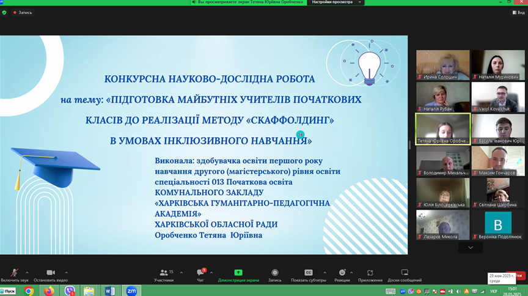Click the green encryption shield icon

pos(4,12)
